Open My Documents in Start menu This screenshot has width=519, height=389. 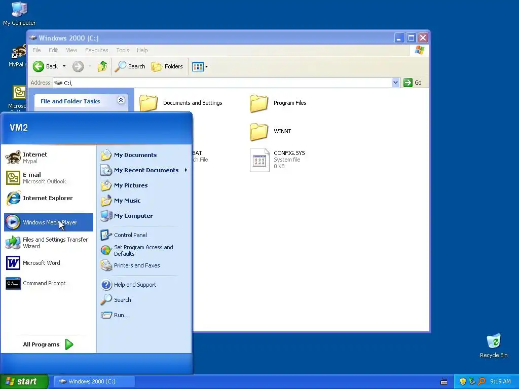coord(144,155)
